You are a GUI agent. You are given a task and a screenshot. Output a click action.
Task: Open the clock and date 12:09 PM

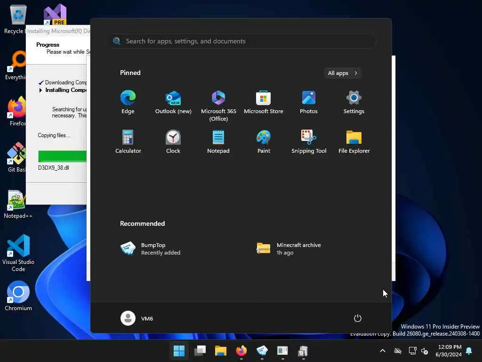449,351
